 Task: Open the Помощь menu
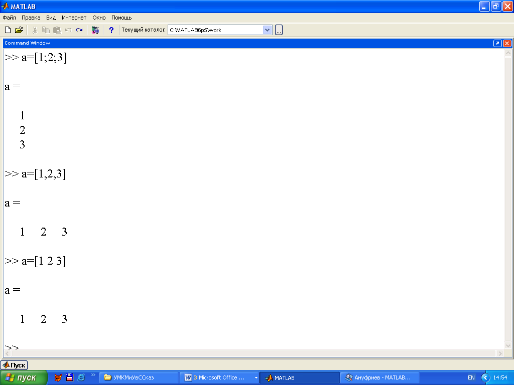click(x=121, y=18)
